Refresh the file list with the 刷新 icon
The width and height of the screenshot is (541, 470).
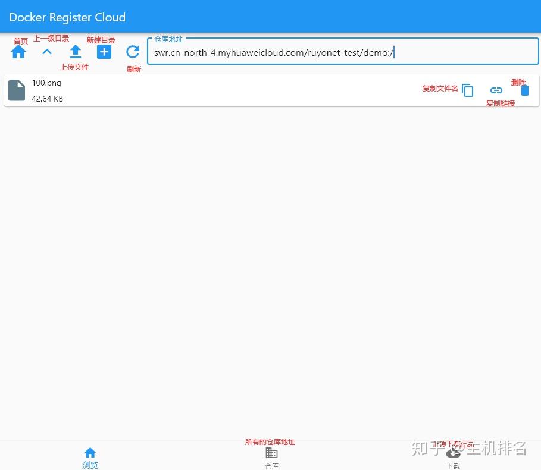pyautogui.click(x=133, y=52)
